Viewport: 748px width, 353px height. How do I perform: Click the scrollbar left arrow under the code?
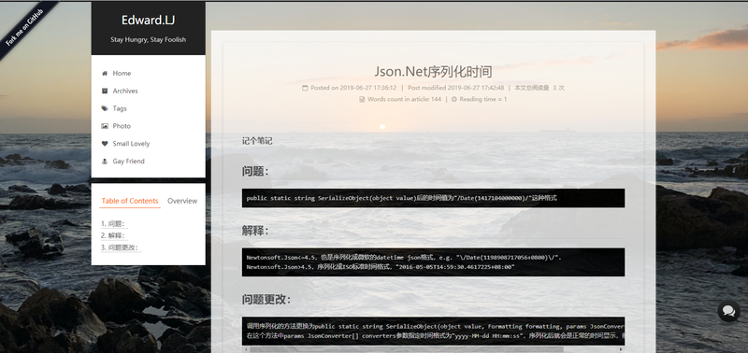coord(246,349)
